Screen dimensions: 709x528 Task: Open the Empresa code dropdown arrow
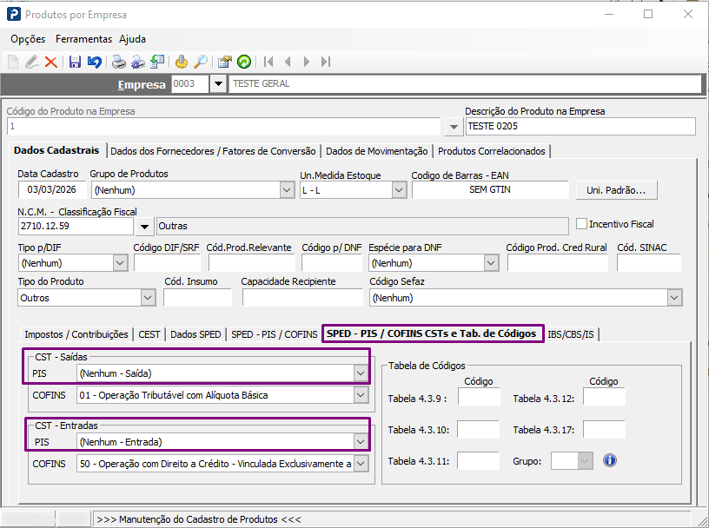[x=218, y=84]
